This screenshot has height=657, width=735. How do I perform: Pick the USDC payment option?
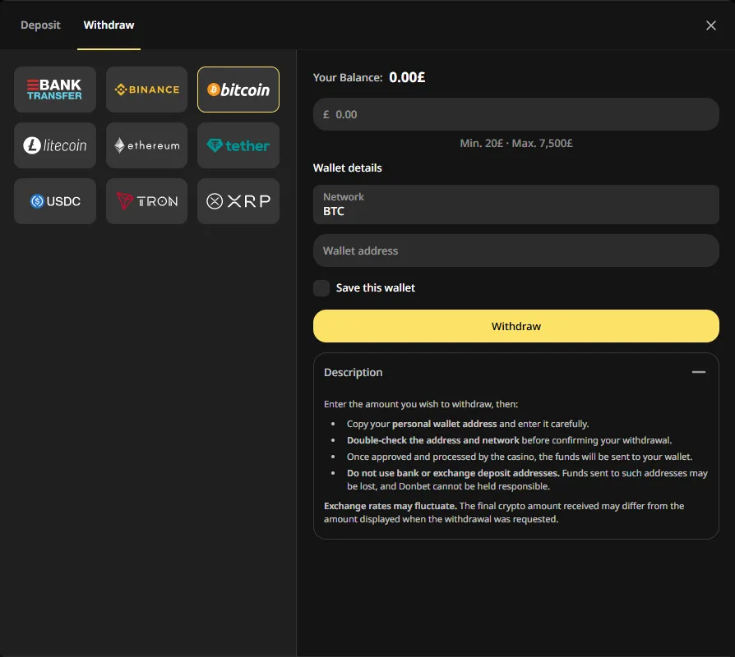(x=55, y=201)
